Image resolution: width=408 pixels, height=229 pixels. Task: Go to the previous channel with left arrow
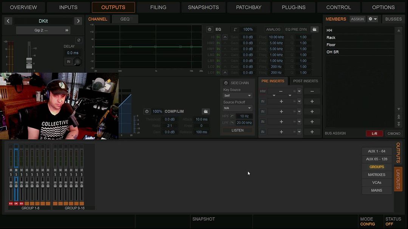(8, 21)
